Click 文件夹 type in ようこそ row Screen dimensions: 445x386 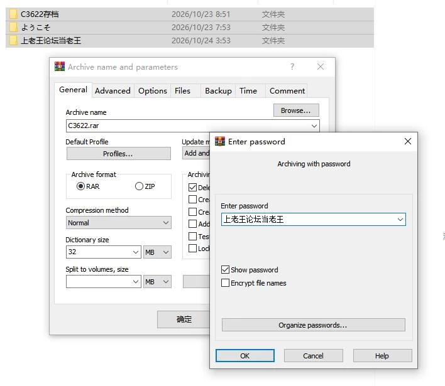[273, 28]
